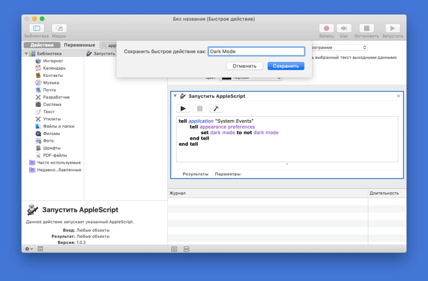The image size is (428, 281).
Task: Collapse the Запустить AppleScript action triangle
Action: 175,96
